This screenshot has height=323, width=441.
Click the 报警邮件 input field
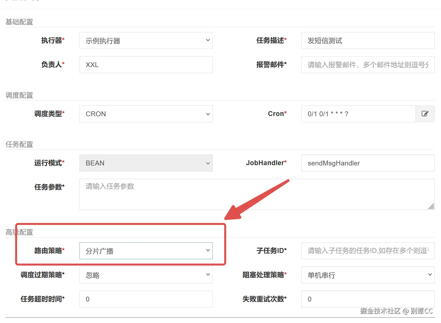368,65
